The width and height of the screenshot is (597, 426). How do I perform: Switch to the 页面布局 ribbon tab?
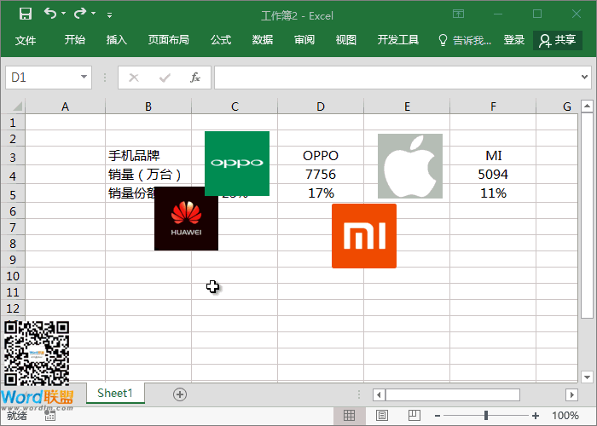(169, 39)
